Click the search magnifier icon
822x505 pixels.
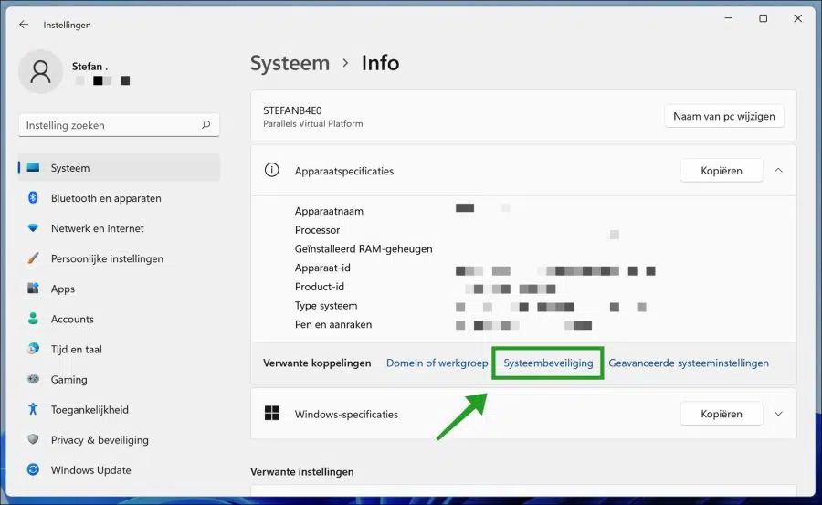click(206, 125)
